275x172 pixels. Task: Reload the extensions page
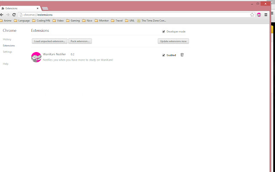coord(14,15)
